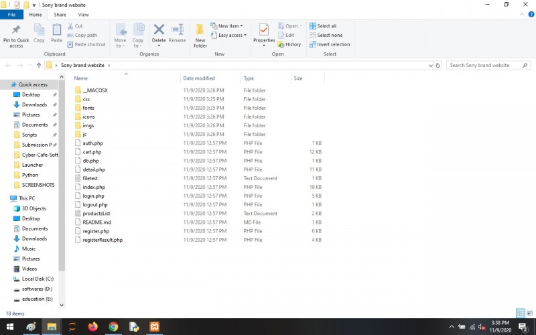Click the Rename ribbon icon
The image size is (536, 335).
pyautogui.click(x=178, y=30)
